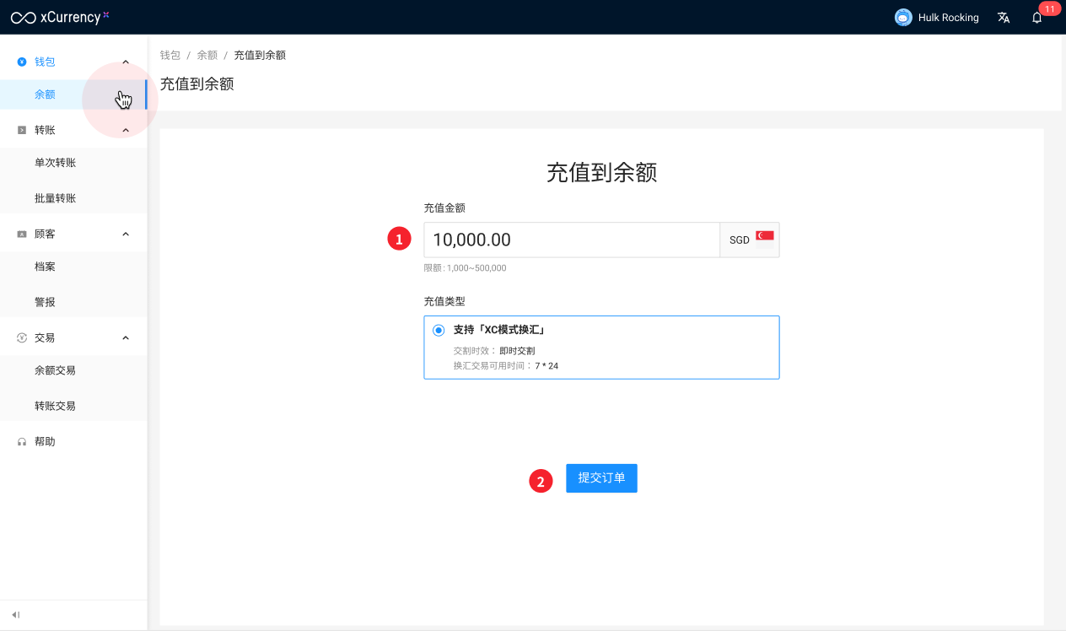Click the 换汇交易可用时间：7 * 24 text
This screenshot has height=631, width=1066.
[x=506, y=366]
